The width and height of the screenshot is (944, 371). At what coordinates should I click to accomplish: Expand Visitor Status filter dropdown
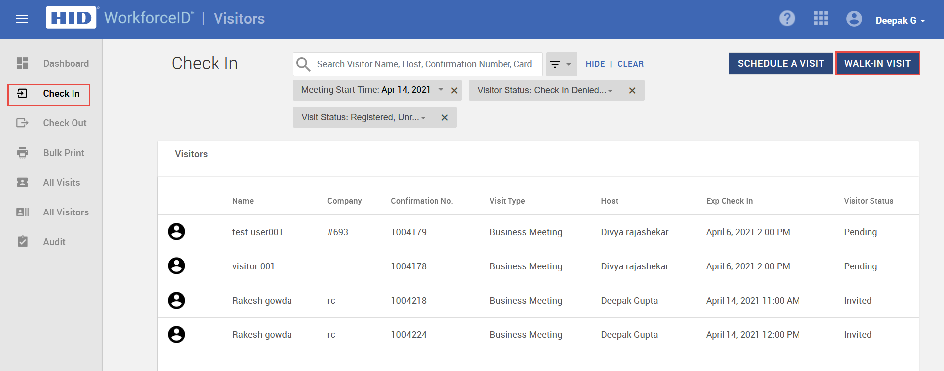[610, 91]
